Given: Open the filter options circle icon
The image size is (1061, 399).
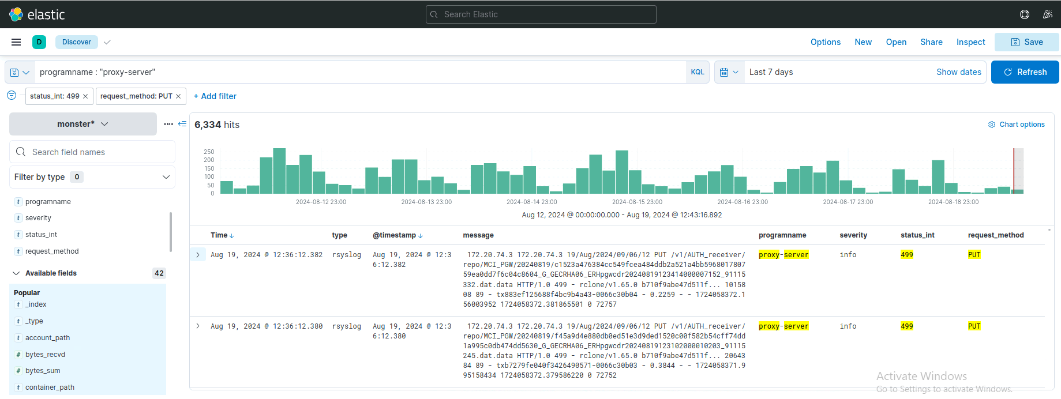Looking at the screenshot, I should click(x=12, y=96).
